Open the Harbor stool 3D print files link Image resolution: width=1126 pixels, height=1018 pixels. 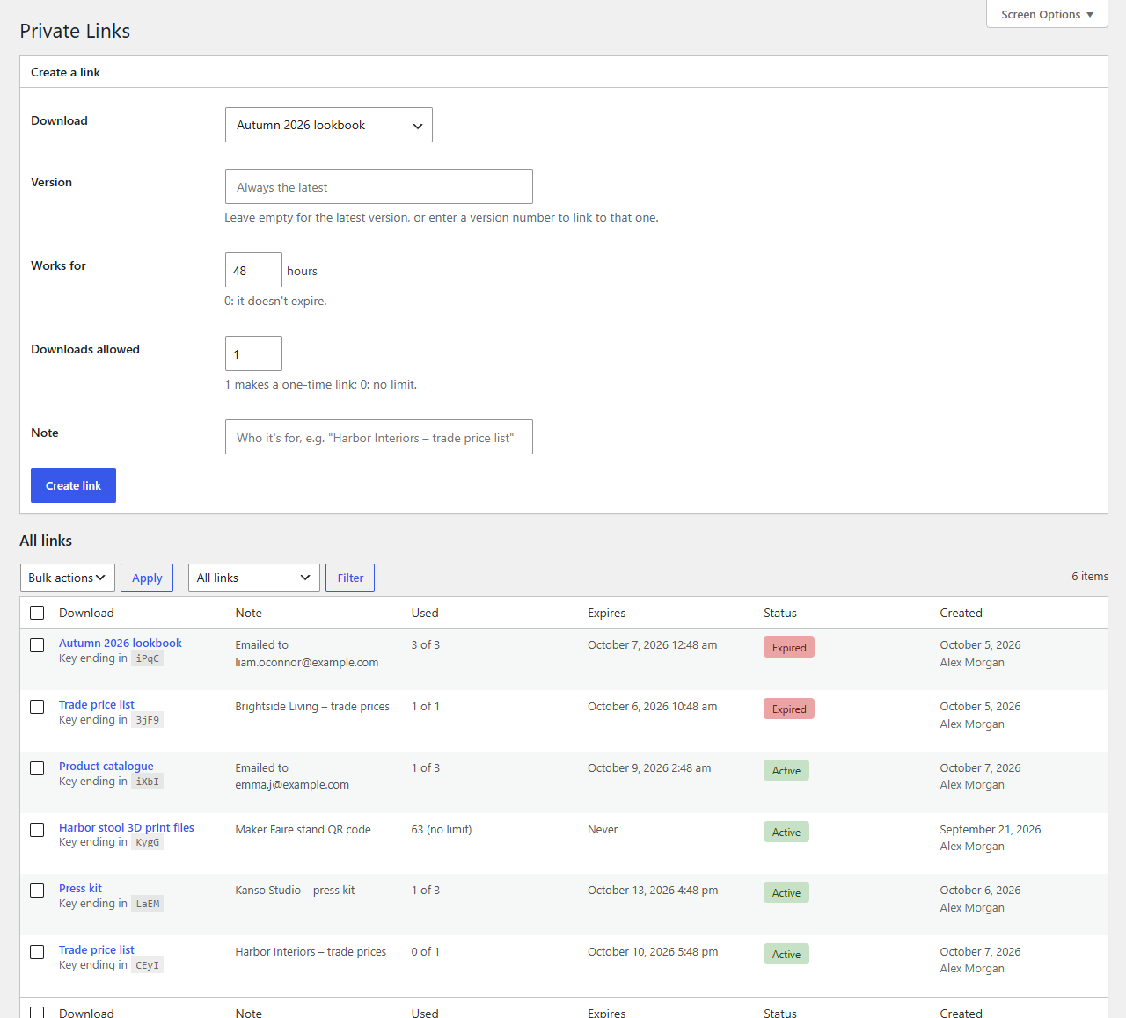point(127,827)
